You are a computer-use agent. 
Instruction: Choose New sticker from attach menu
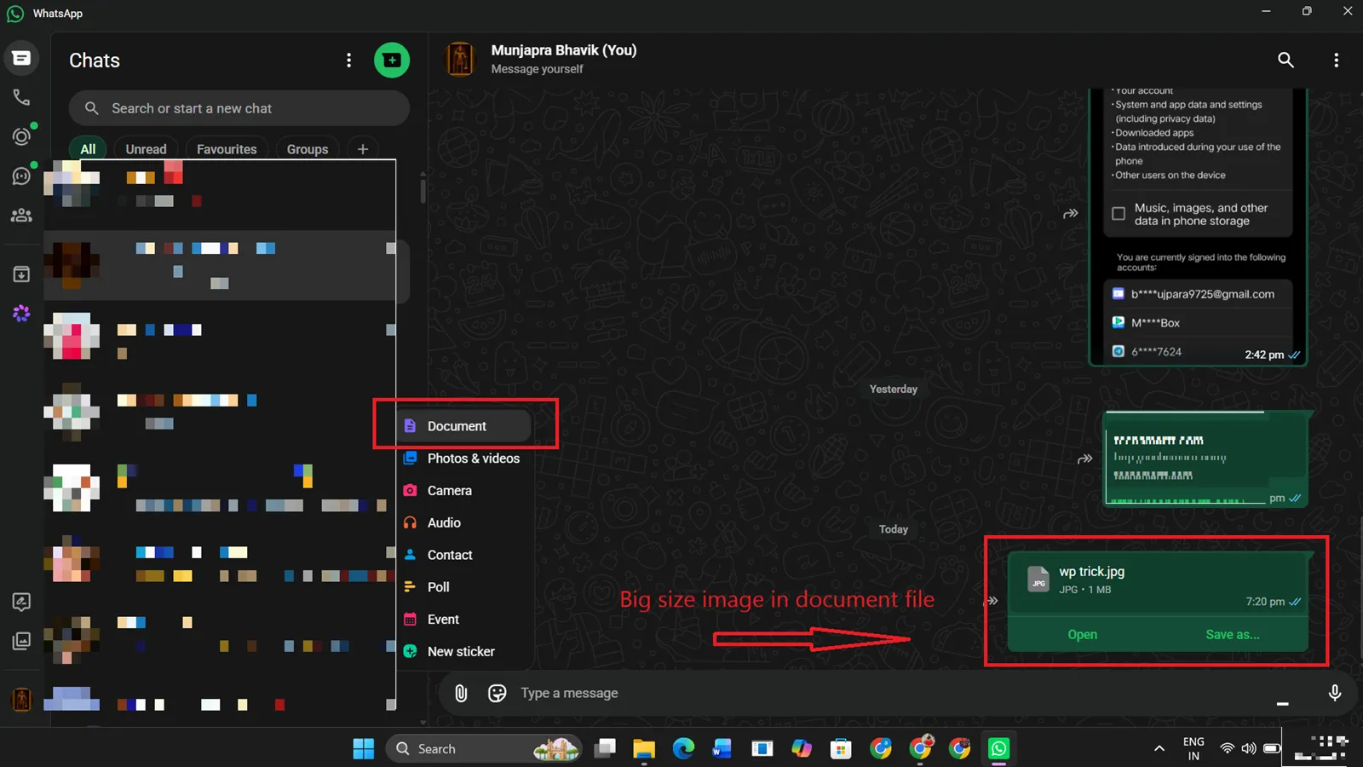point(465,651)
